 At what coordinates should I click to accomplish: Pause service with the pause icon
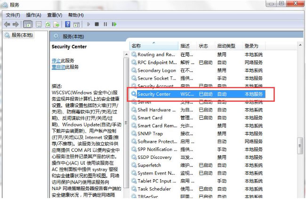(105, 24)
